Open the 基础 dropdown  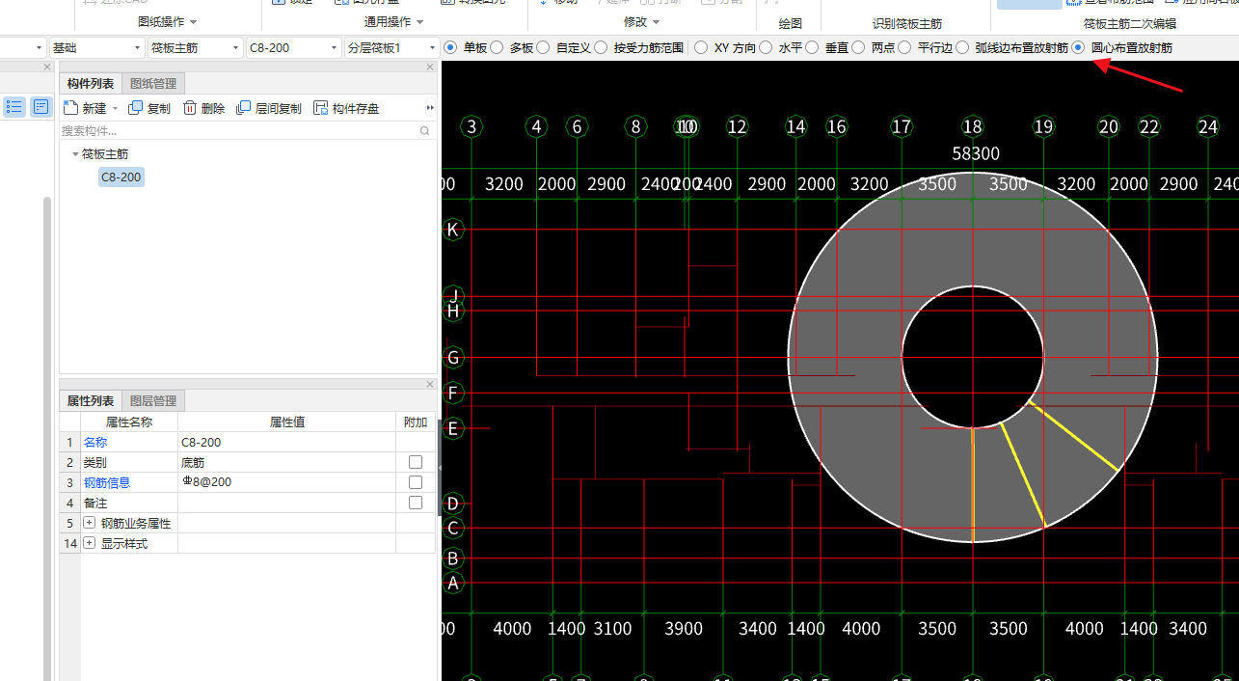click(x=96, y=47)
